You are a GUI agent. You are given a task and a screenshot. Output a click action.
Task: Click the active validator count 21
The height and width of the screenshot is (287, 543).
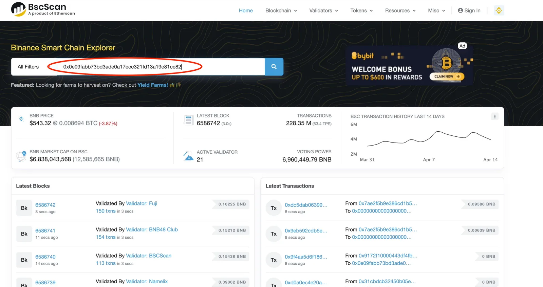tap(200, 159)
